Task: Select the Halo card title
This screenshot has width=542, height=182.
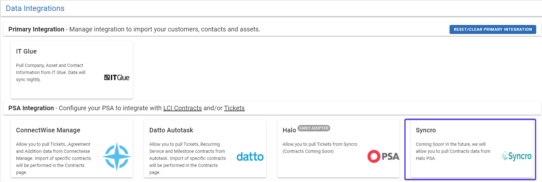Action: pyautogui.click(x=289, y=130)
